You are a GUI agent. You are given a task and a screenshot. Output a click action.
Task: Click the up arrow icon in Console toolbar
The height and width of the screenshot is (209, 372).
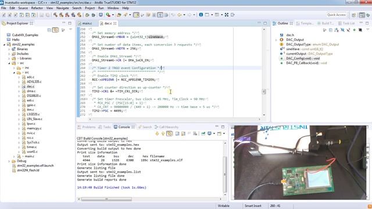(163, 134)
